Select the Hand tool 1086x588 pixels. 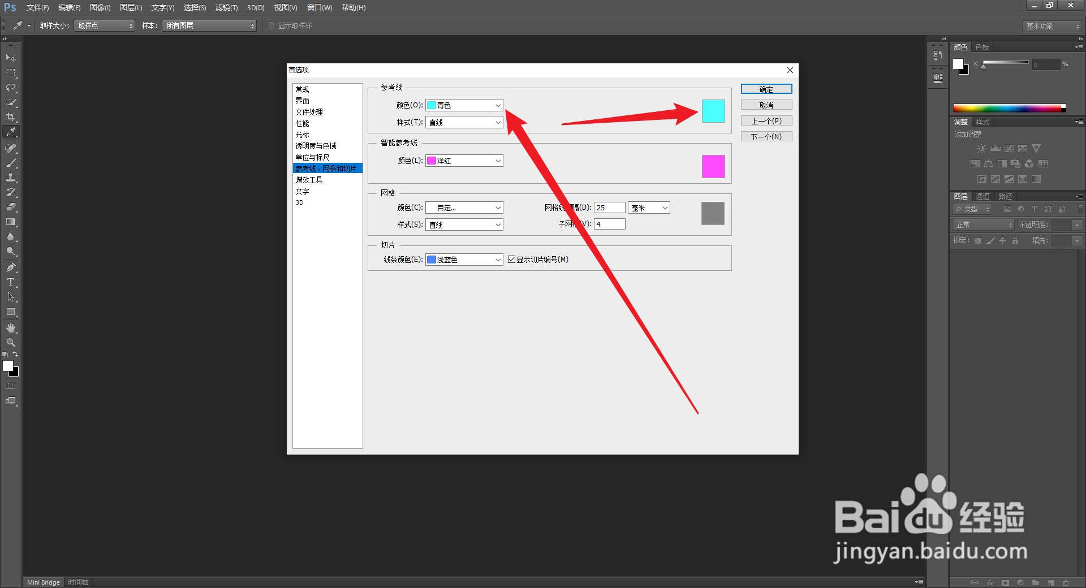tap(11, 328)
